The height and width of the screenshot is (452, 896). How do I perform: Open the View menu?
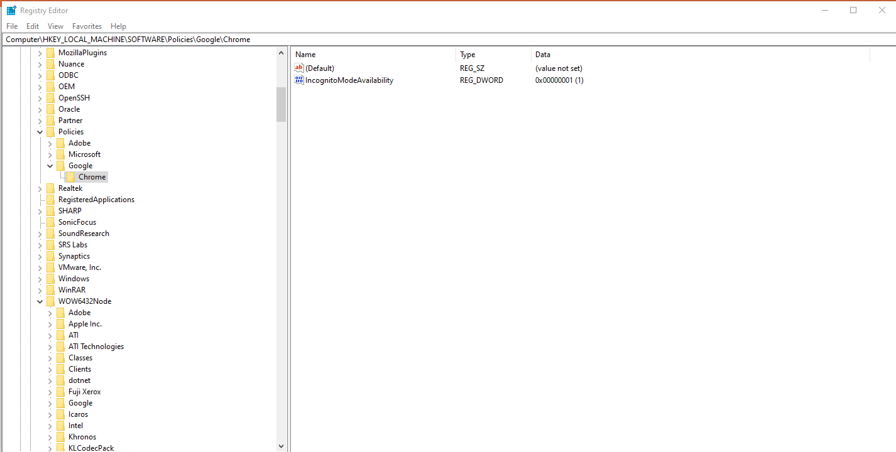tap(55, 26)
